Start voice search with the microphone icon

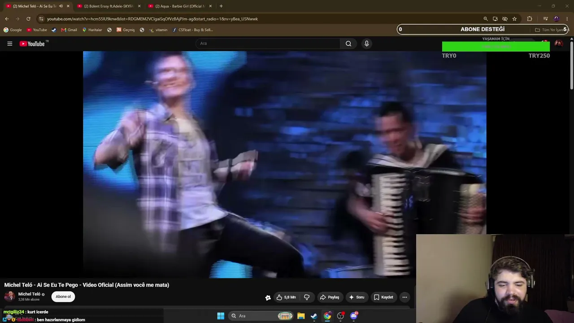(x=366, y=44)
